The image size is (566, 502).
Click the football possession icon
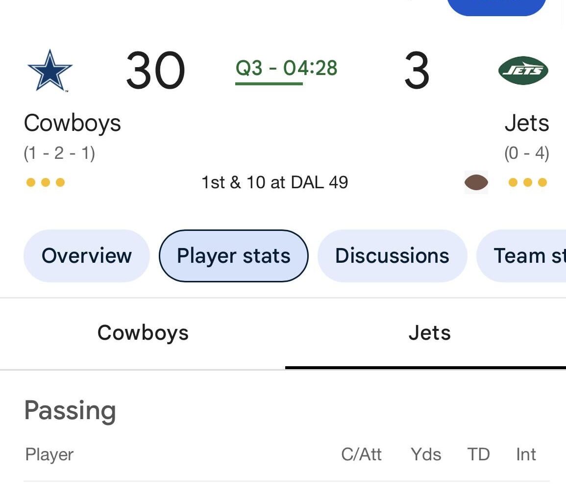[476, 182]
